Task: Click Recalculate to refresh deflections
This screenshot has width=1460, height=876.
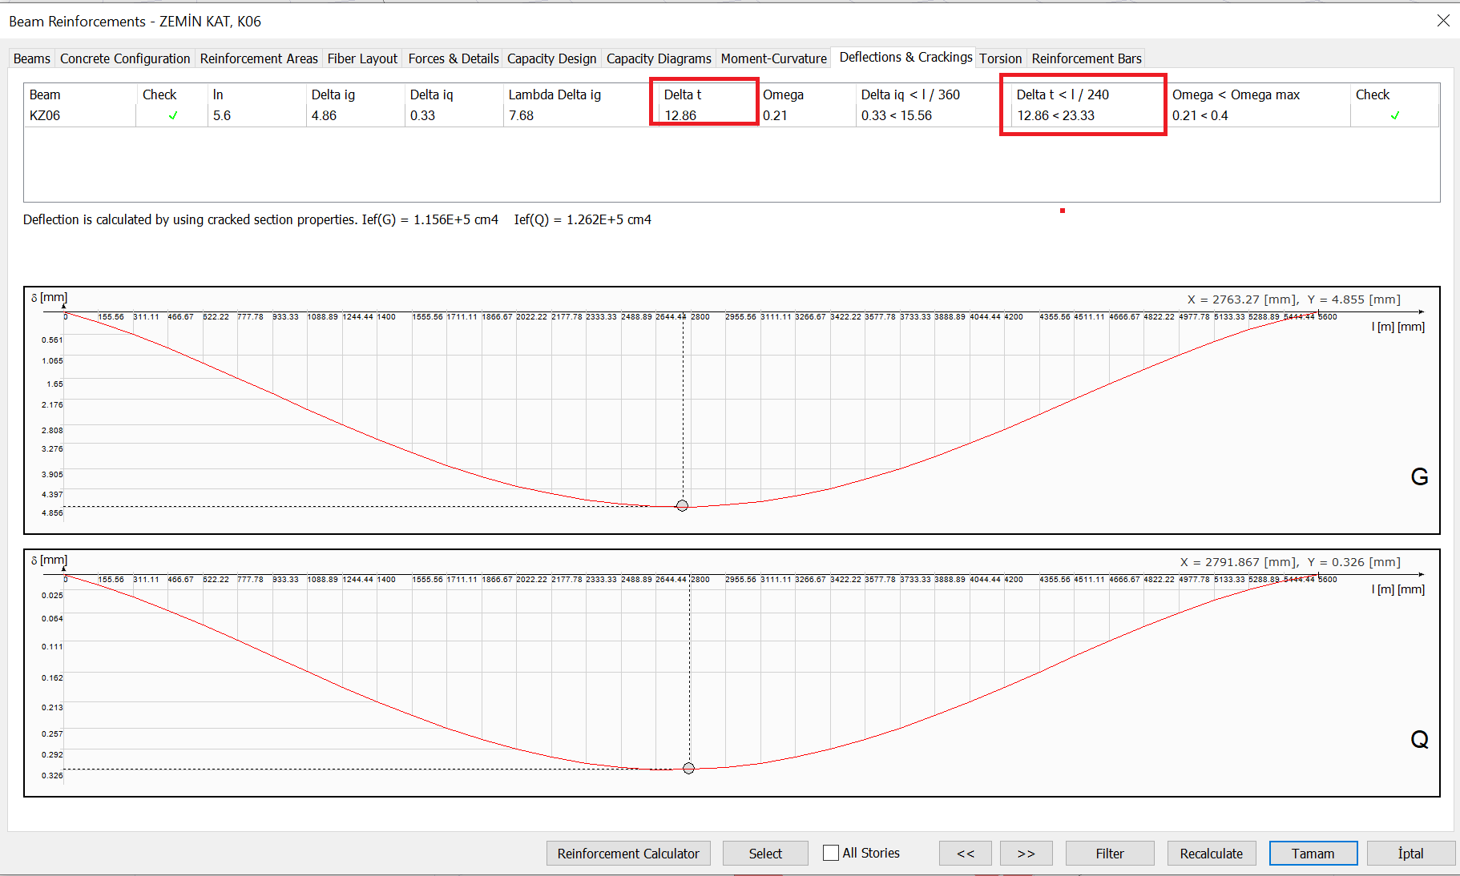Action: [1211, 853]
